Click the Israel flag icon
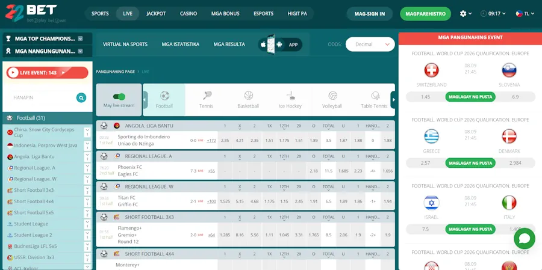The height and width of the screenshot is (270, 542). [x=431, y=203]
